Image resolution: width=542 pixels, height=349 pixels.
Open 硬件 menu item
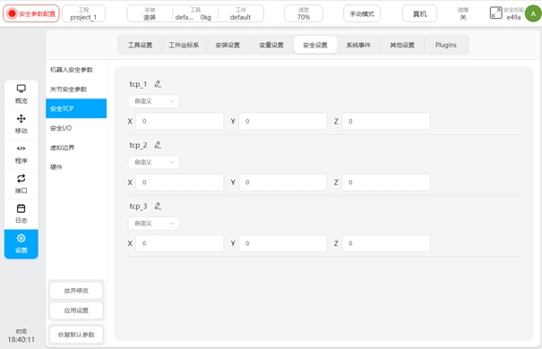click(x=76, y=167)
